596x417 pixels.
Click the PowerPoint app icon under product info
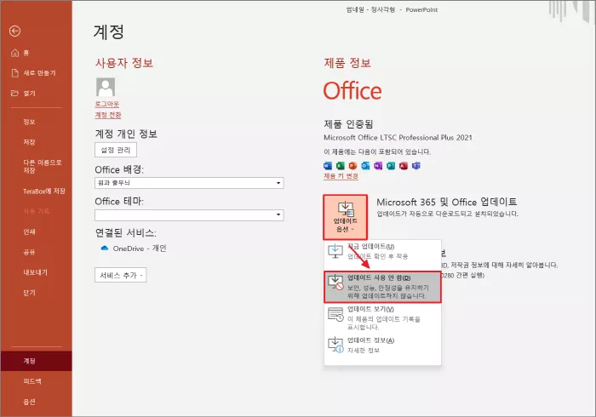pos(352,166)
